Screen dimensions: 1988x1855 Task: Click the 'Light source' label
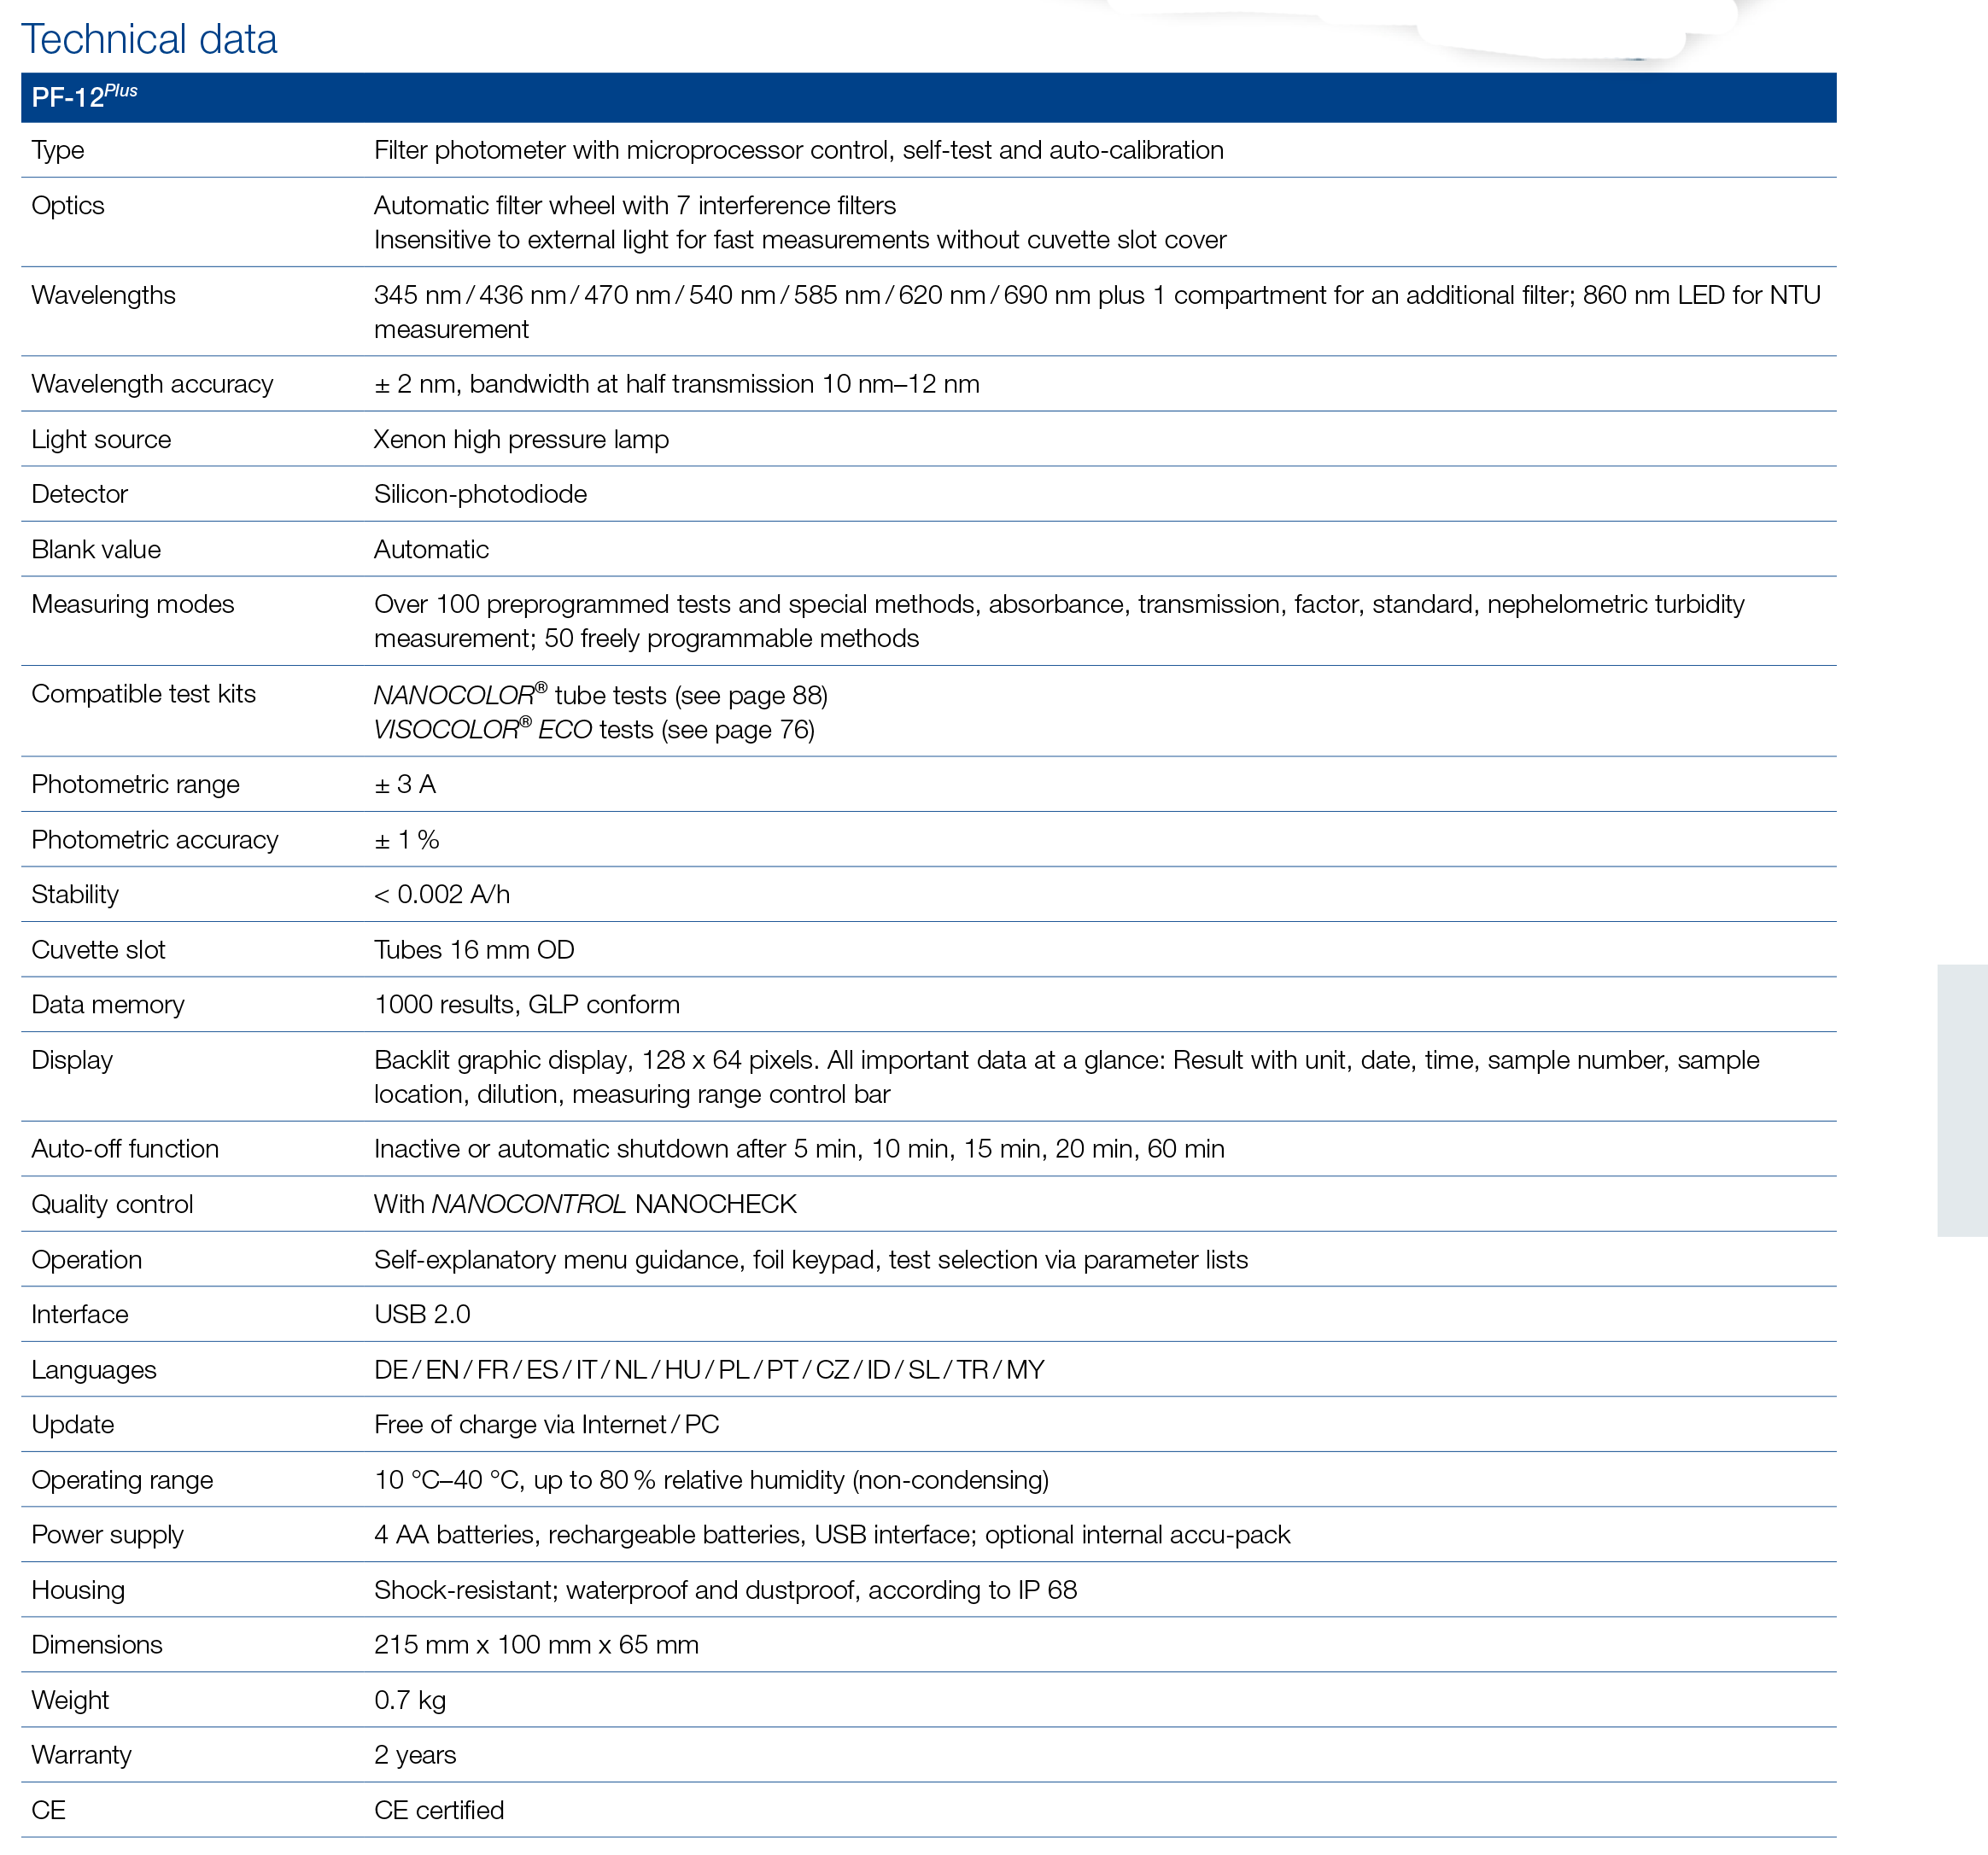101,440
